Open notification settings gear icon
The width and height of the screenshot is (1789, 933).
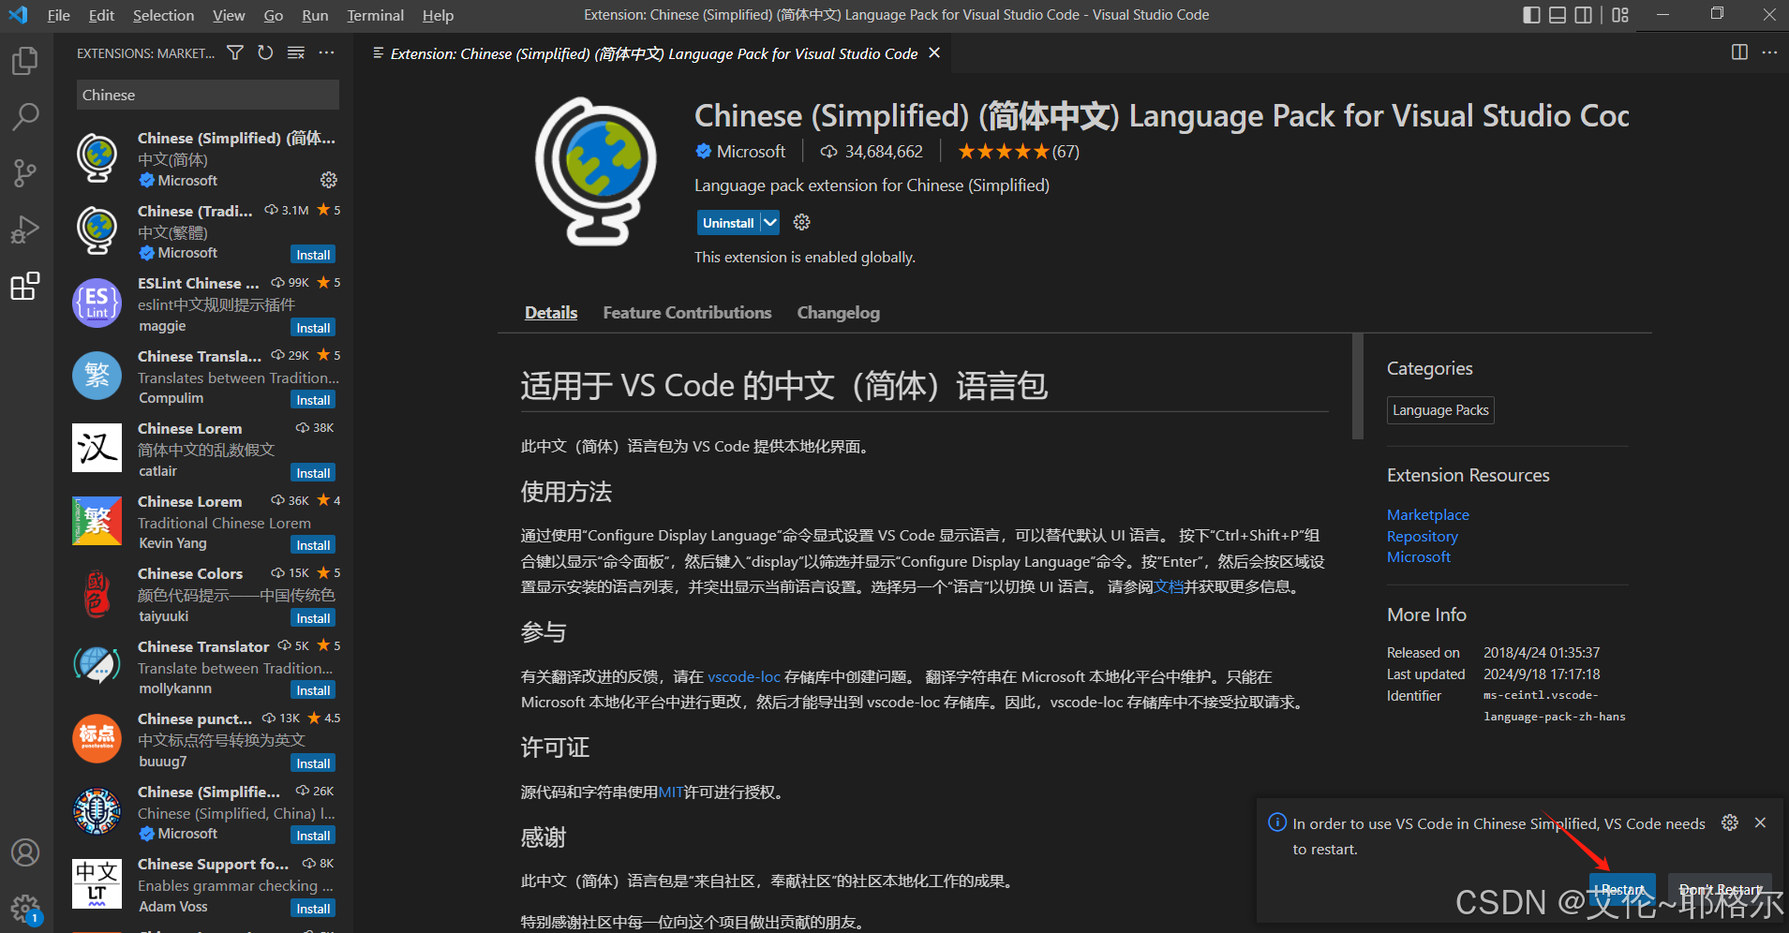(1730, 822)
